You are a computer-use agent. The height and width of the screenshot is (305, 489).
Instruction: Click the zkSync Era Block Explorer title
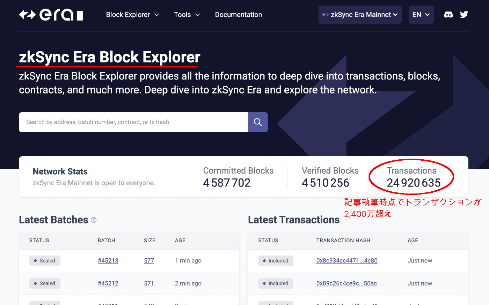click(x=110, y=57)
